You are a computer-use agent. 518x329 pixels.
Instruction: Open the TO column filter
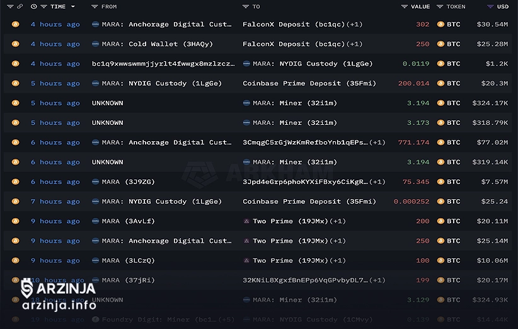(246, 6)
